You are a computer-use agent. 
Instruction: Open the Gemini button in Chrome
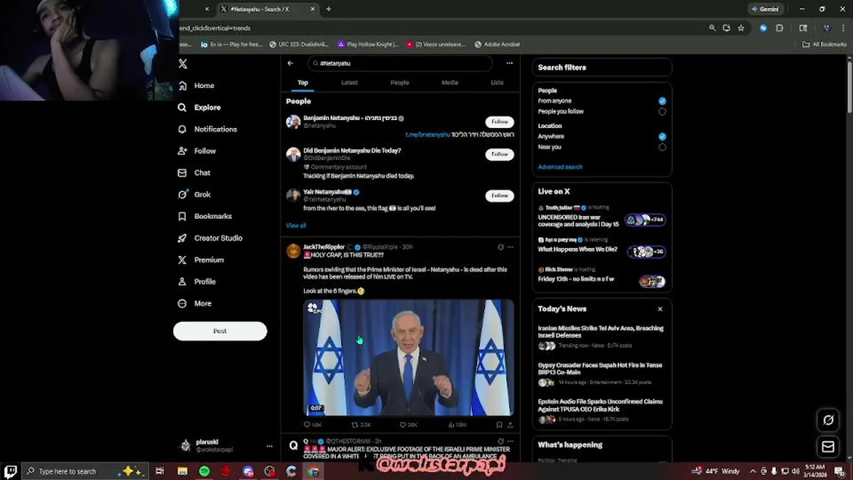coord(764,9)
